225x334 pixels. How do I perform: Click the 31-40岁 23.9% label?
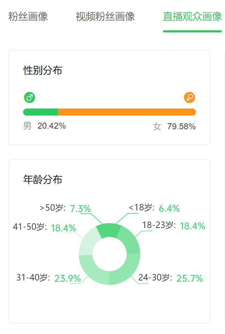coord(48,278)
